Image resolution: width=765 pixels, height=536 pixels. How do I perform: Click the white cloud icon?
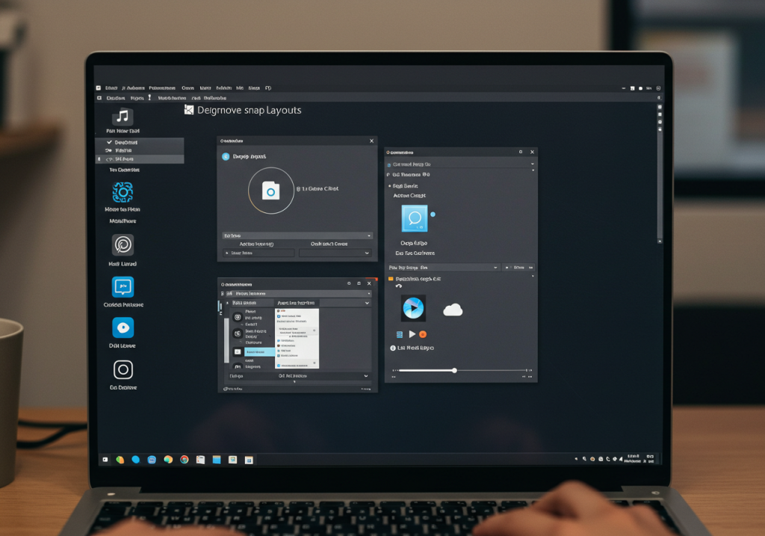point(453,309)
